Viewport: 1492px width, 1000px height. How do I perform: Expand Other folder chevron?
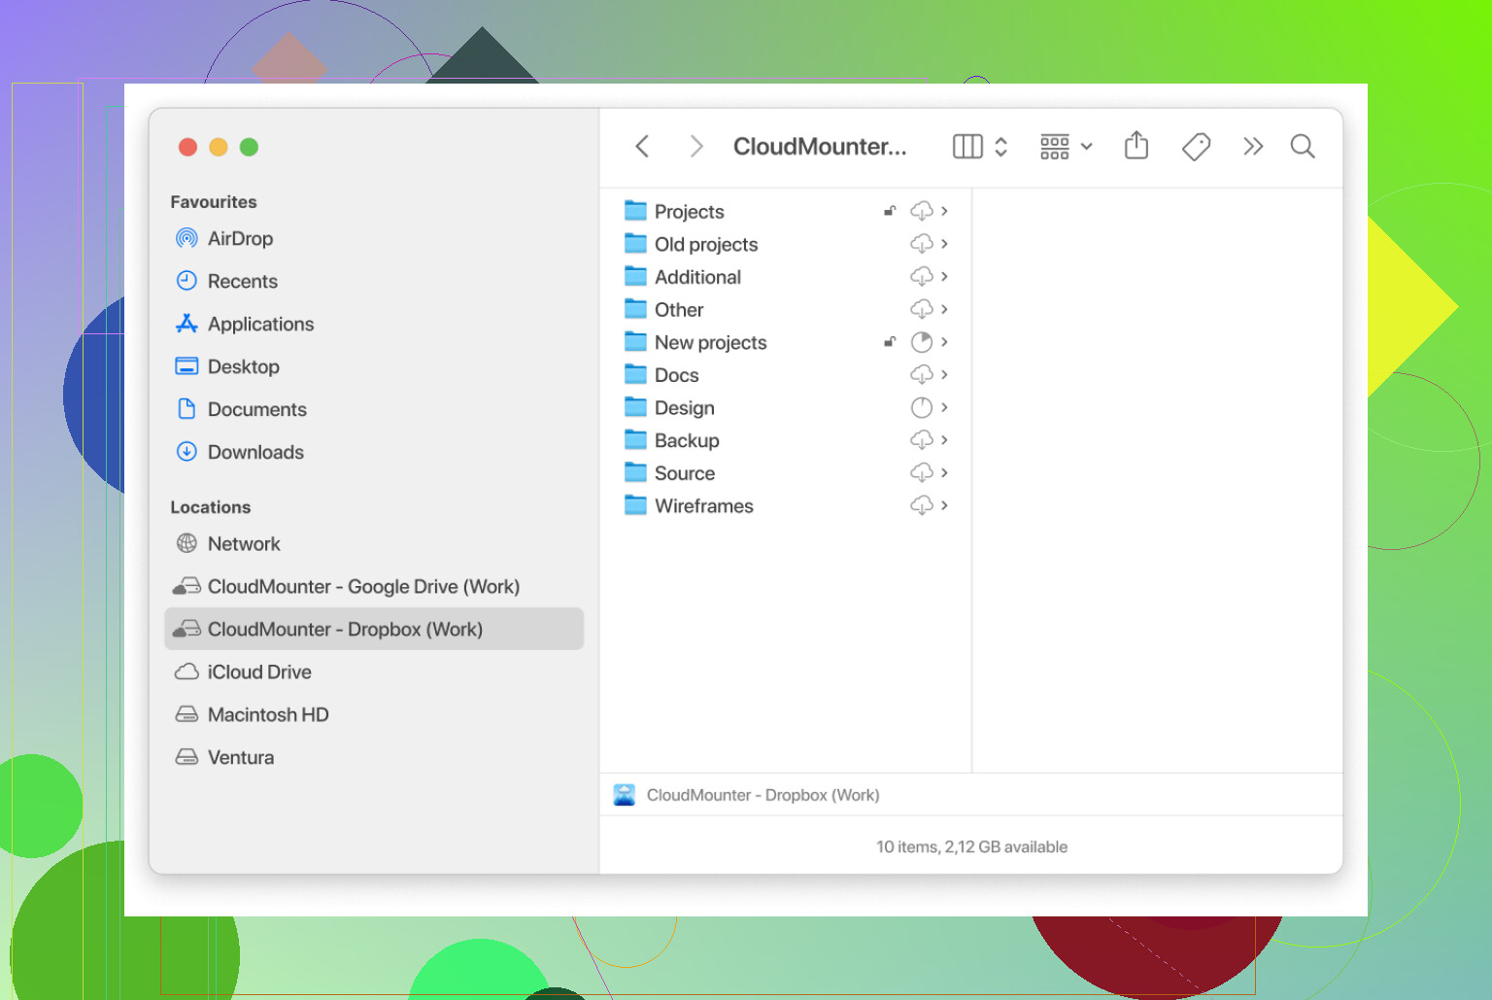pyautogui.click(x=944, y=309)
